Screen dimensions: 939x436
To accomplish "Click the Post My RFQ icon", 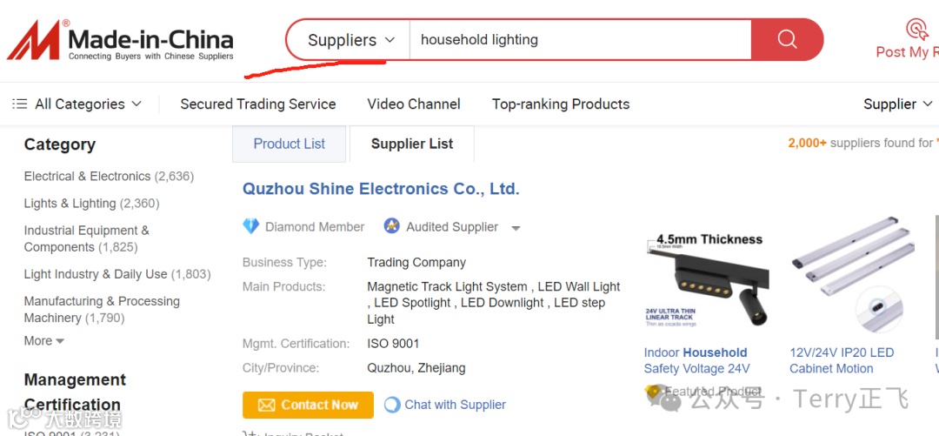I will (916, 29).
